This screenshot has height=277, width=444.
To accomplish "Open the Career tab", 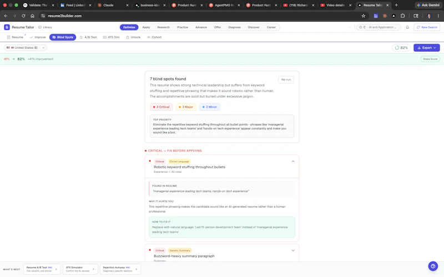I will (271, 27).
